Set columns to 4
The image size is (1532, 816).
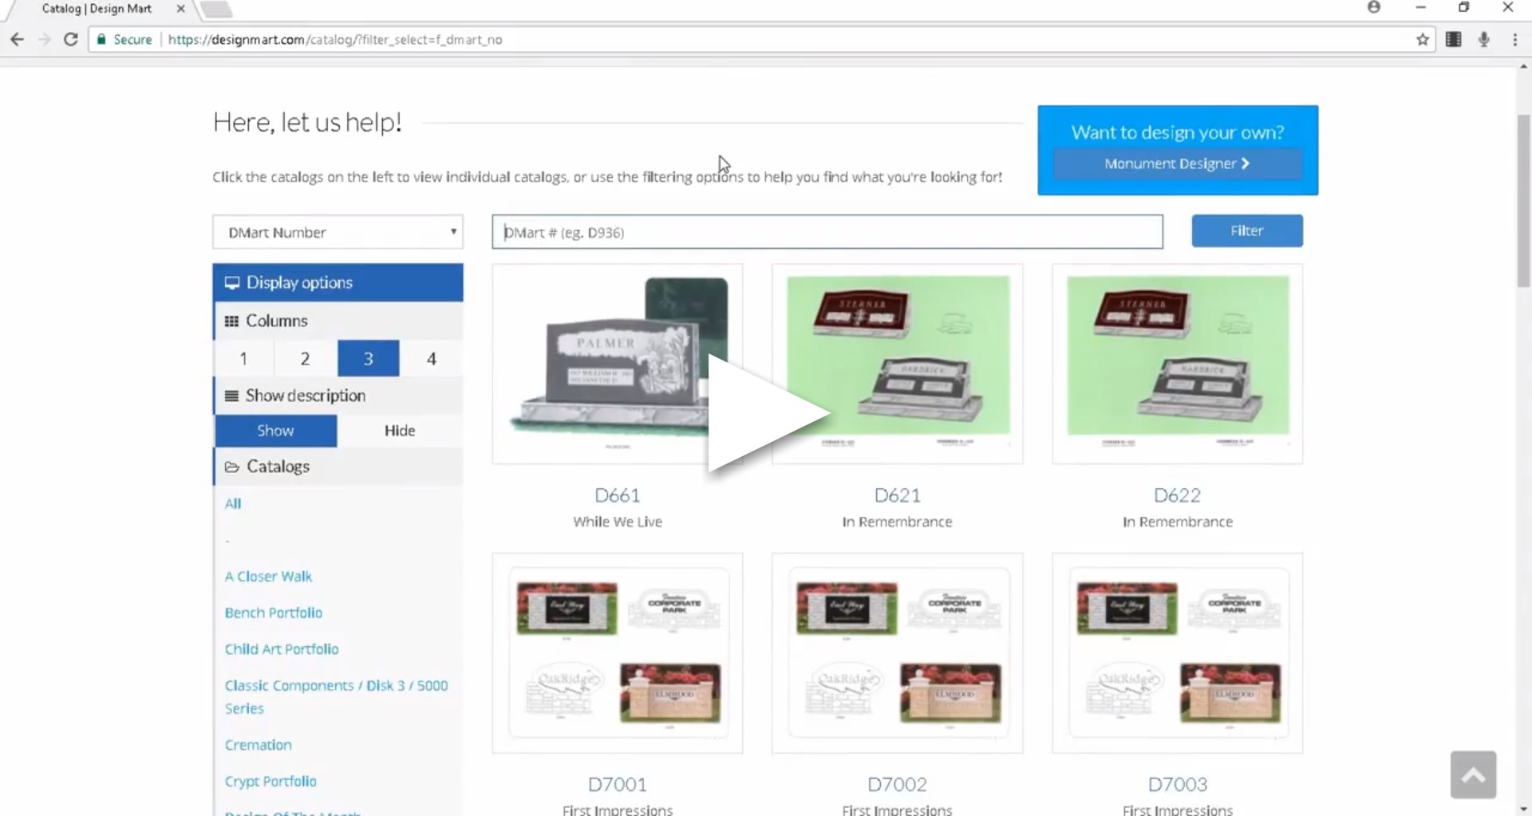(432, 359)
